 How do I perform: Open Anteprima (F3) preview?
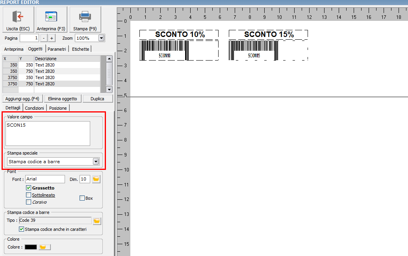tap(51, 20)
